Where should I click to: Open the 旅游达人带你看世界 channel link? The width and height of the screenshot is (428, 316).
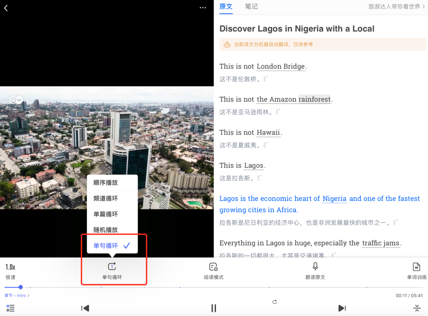click(x=397, y=7)
